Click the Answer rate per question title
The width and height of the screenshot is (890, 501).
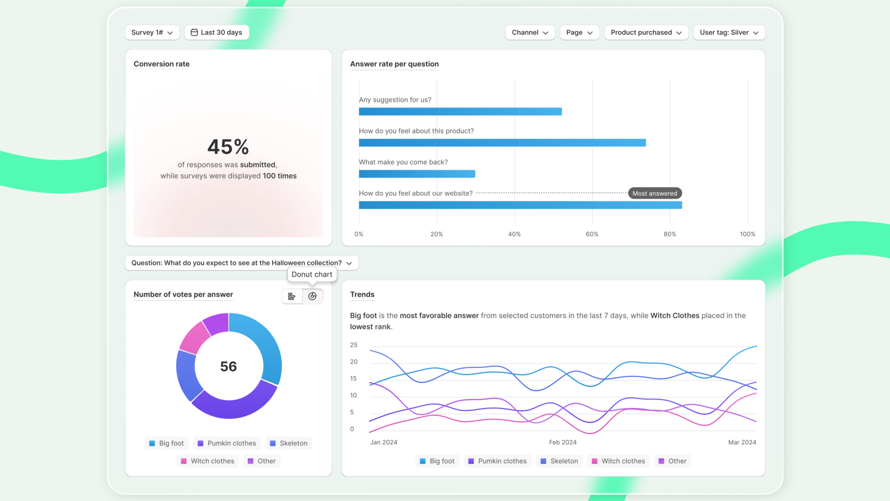[x=394, y=64]
